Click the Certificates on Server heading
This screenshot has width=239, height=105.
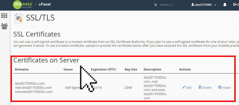pos(46,60)
